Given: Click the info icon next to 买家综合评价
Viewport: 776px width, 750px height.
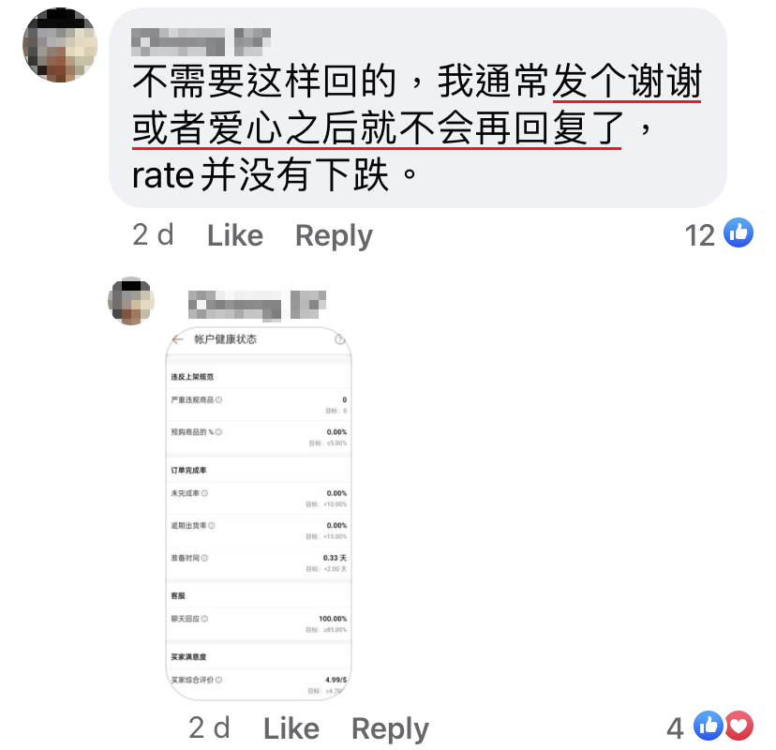Looking at the screenshot, I should 218,681.
